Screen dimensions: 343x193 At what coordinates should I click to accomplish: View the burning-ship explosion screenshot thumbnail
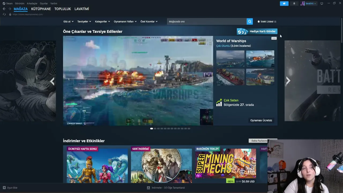[260, 59]
